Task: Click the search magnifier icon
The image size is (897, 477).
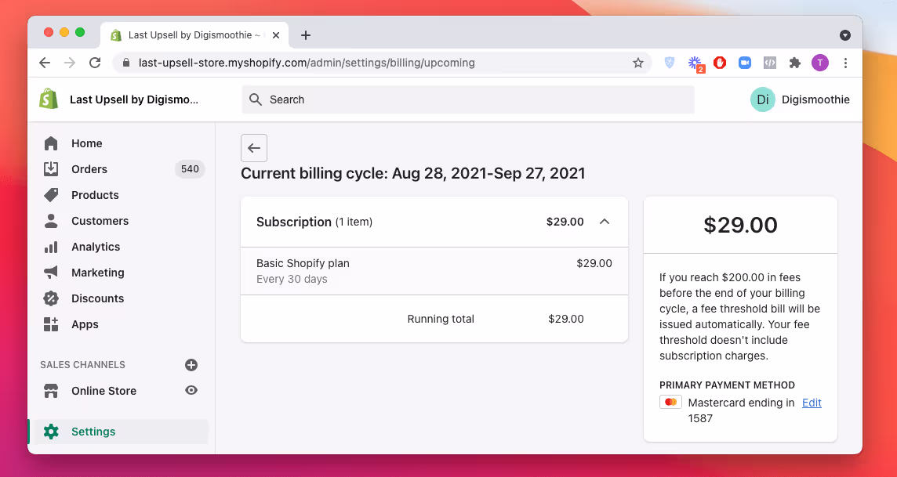Action: (256, 99)
